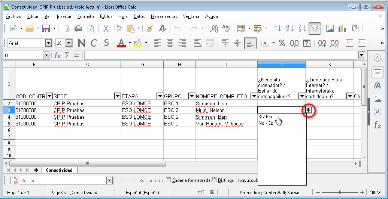This screenshot has width=388, height=199.
Task: Sort descending Z to A
Action: pyautogui.click(x=302, y=29)
